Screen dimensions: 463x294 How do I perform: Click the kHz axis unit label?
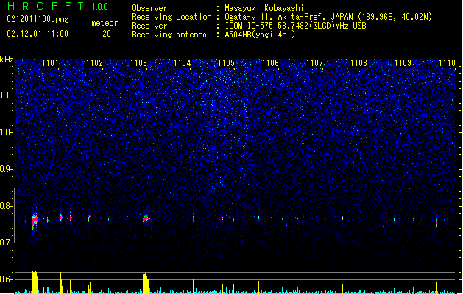coord(7,60)
